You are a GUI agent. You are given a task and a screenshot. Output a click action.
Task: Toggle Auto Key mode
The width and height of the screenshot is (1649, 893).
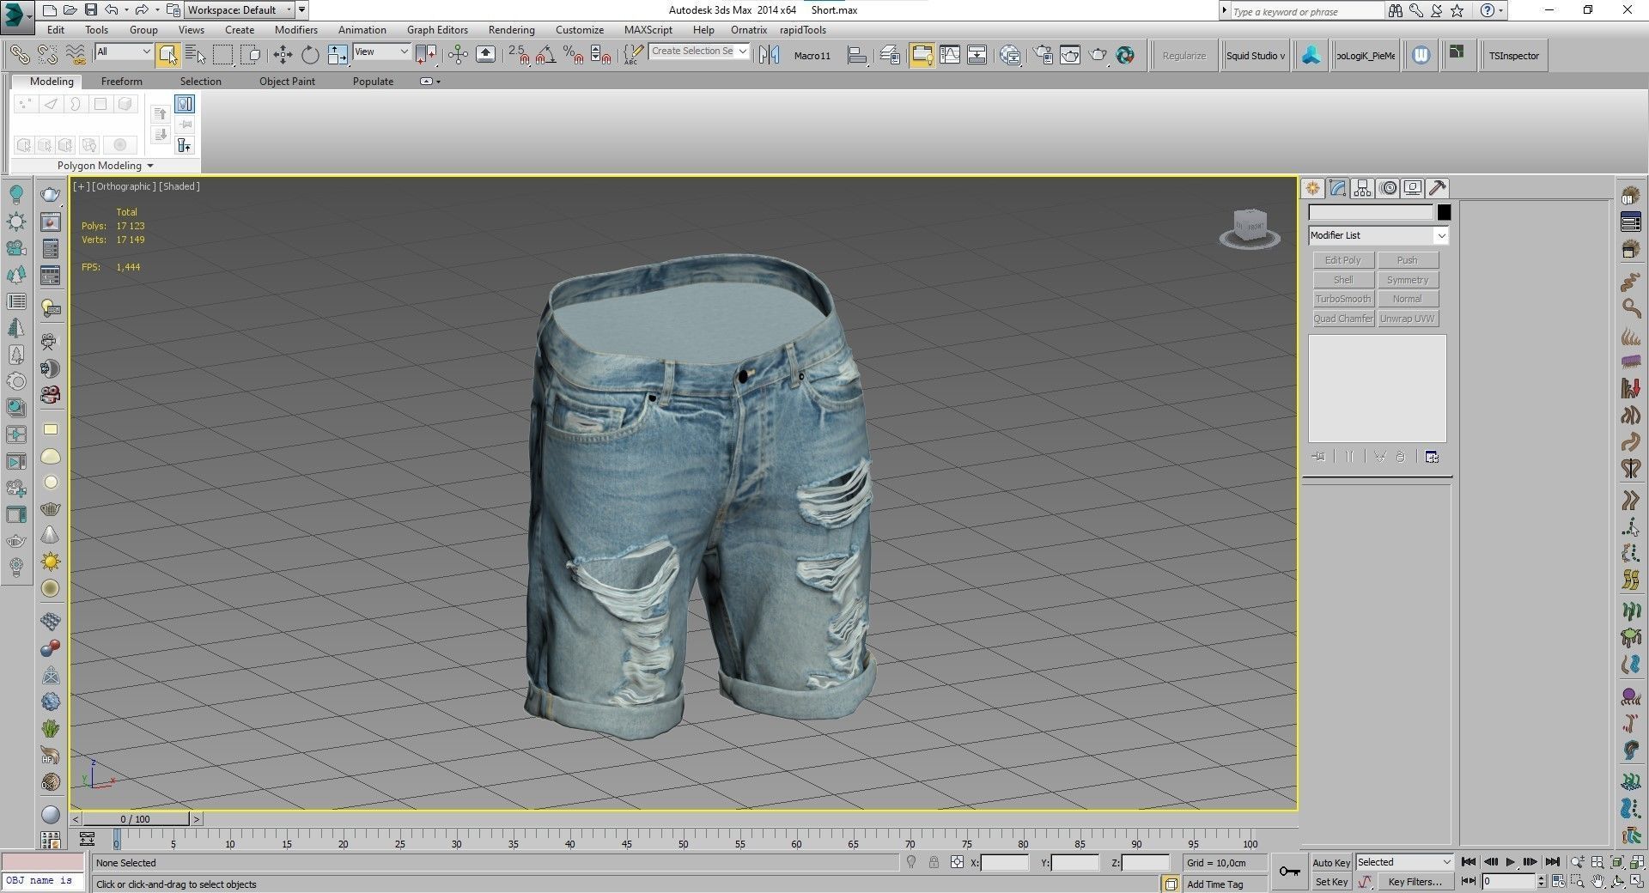pyautogui.click(x=1331, y=863)
